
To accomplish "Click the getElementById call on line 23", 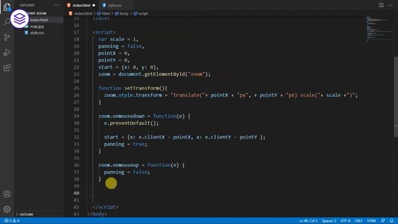I will (164, 74).
